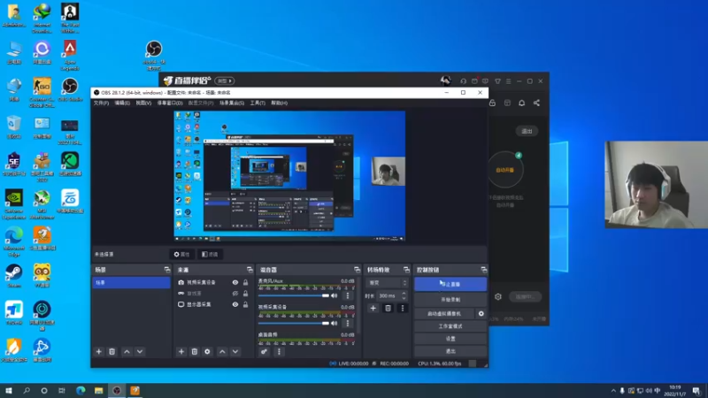
Task: Toggle the lock on the 显示器采集 source
Action: coord(246,304)
